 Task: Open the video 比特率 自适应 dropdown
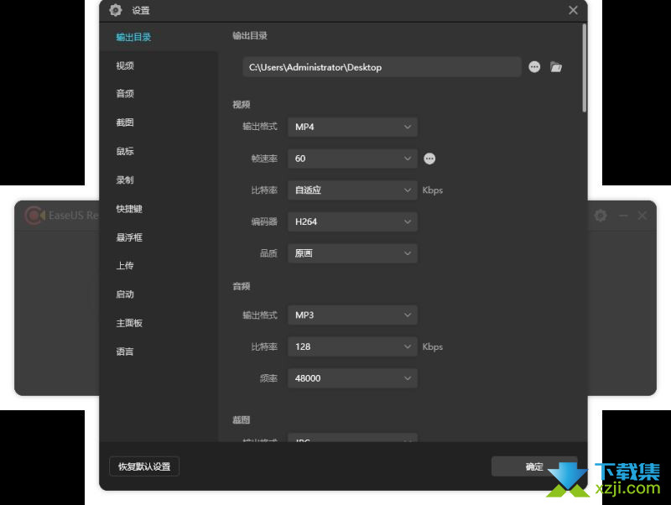352,190
